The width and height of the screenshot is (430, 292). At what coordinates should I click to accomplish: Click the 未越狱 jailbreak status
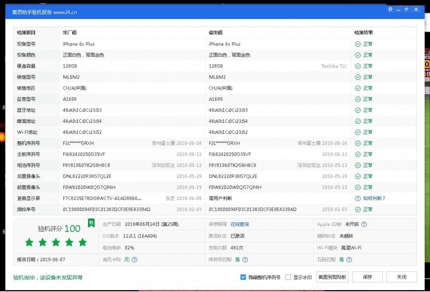pyautogui.click(x=346, y=236)
